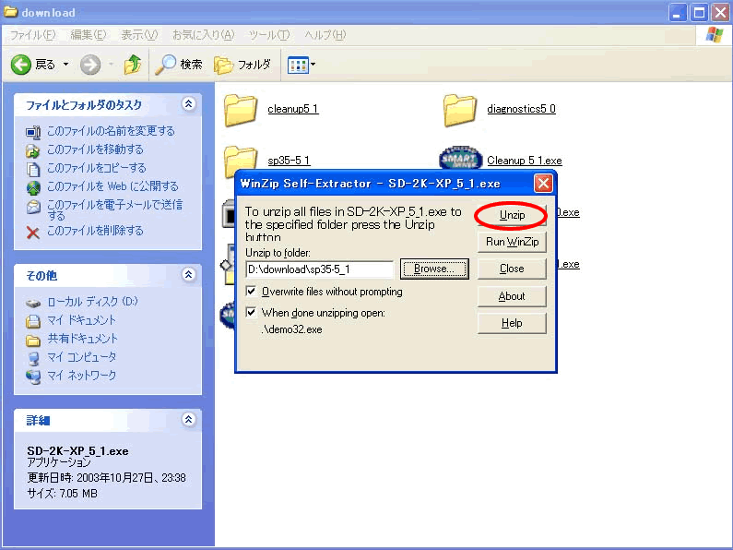The width and height of the screenshot is (733, 550).
Task: Click the Views grid icon
Action: [298, 65]
